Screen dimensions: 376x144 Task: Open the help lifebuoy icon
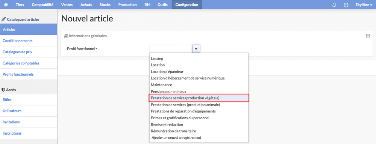(x=346, y=5)
